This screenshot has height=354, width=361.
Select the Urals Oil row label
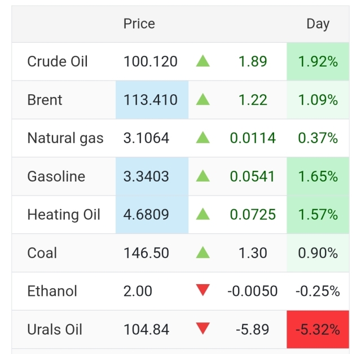[x=55, y=329]
